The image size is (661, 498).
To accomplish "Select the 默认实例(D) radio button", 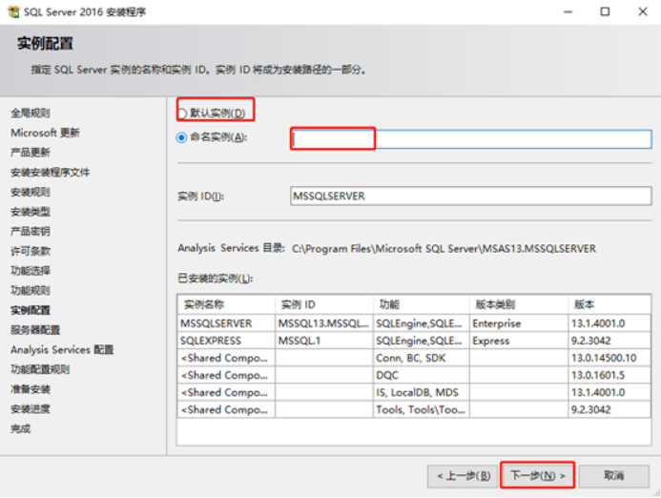I will 182,114.
